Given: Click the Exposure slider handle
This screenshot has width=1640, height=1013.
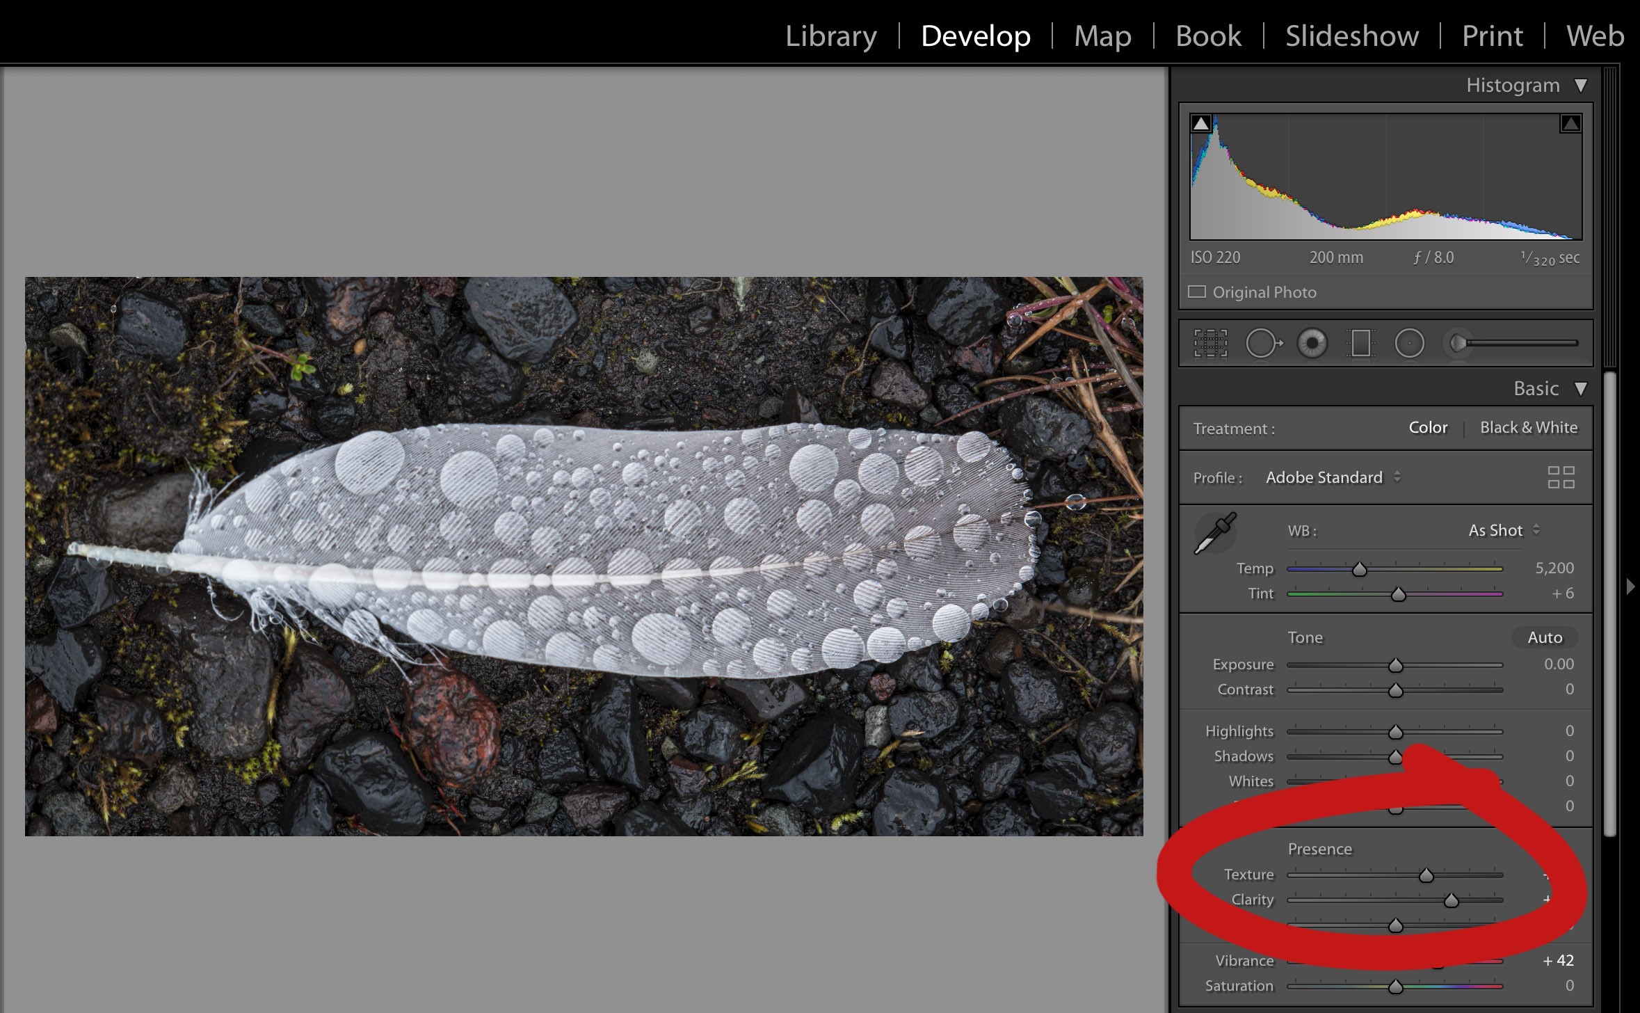Looking at the screenshot, I should coord(1395,666).
